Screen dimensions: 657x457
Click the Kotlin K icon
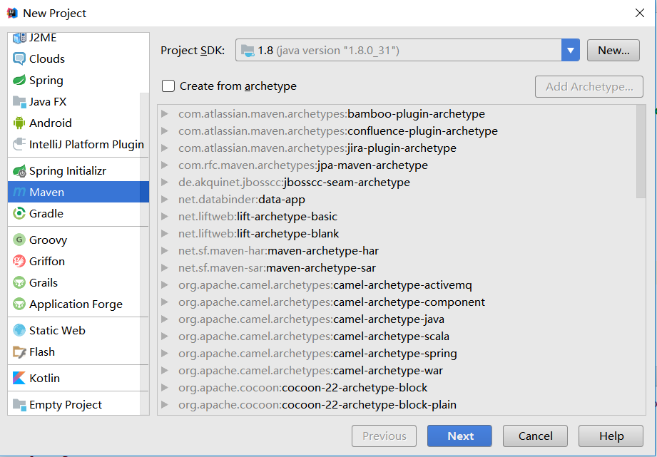(x=19, y=379)
